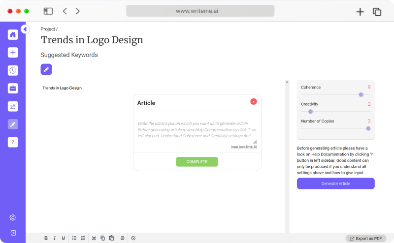Click the 'Trends in Logo Design' text in the editor
This screenshot has height=243, width=394.
coord(62,88)
